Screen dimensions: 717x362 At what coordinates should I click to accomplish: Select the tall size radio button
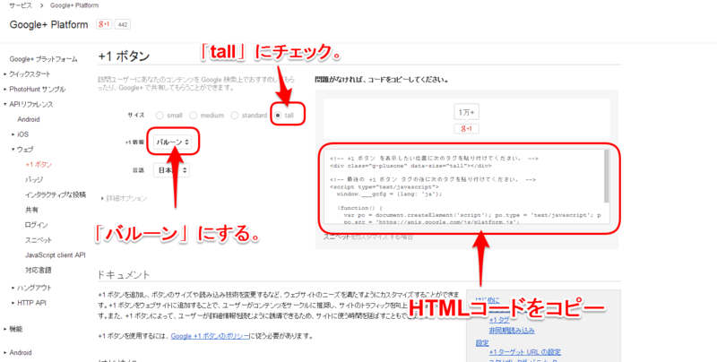coord(278,116)
